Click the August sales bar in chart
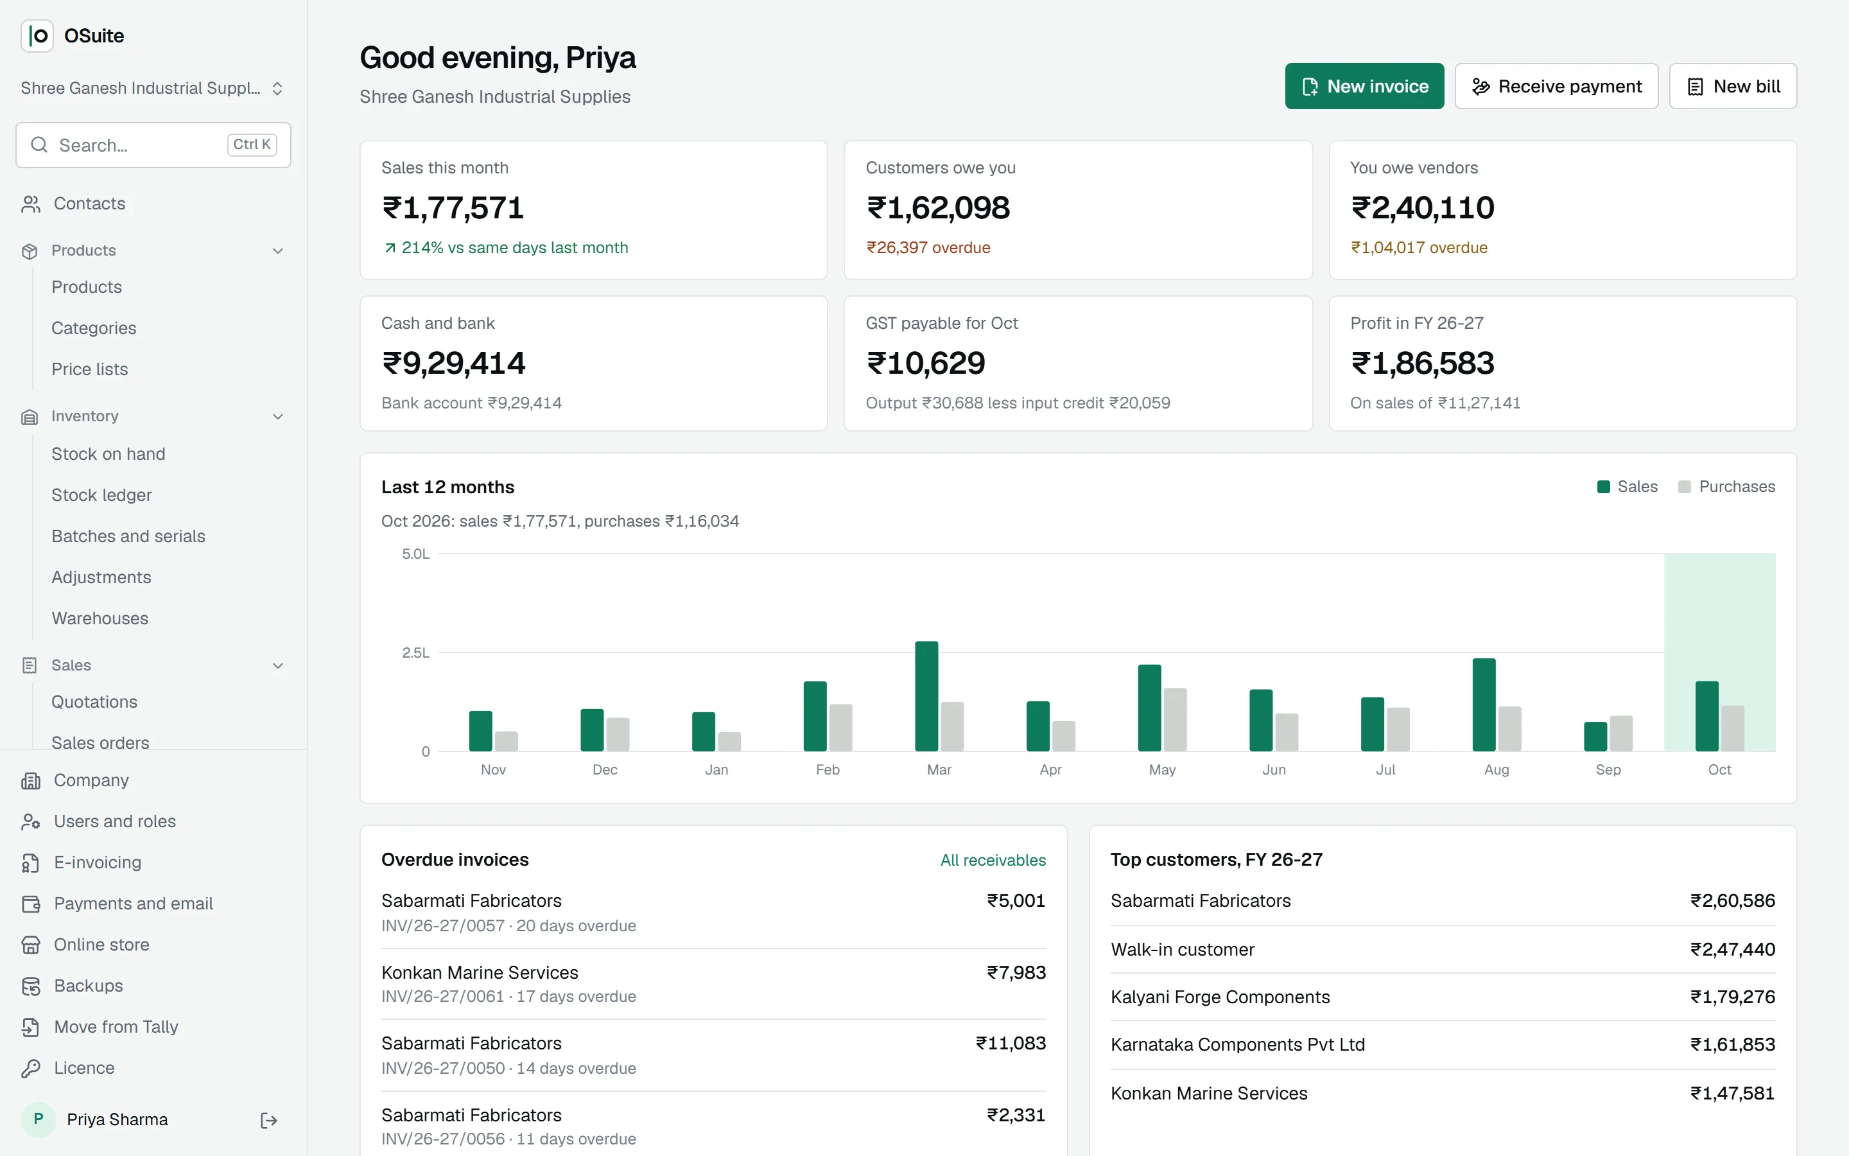The width and height of the screenshot is (1849, 1156). coord(1484,705)
